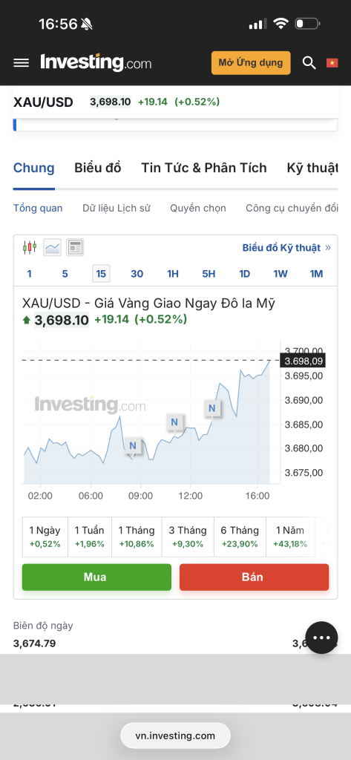Switch to the Biểu đồ tab
This screenshot has width=351, height=760.
tap(97, 168)
